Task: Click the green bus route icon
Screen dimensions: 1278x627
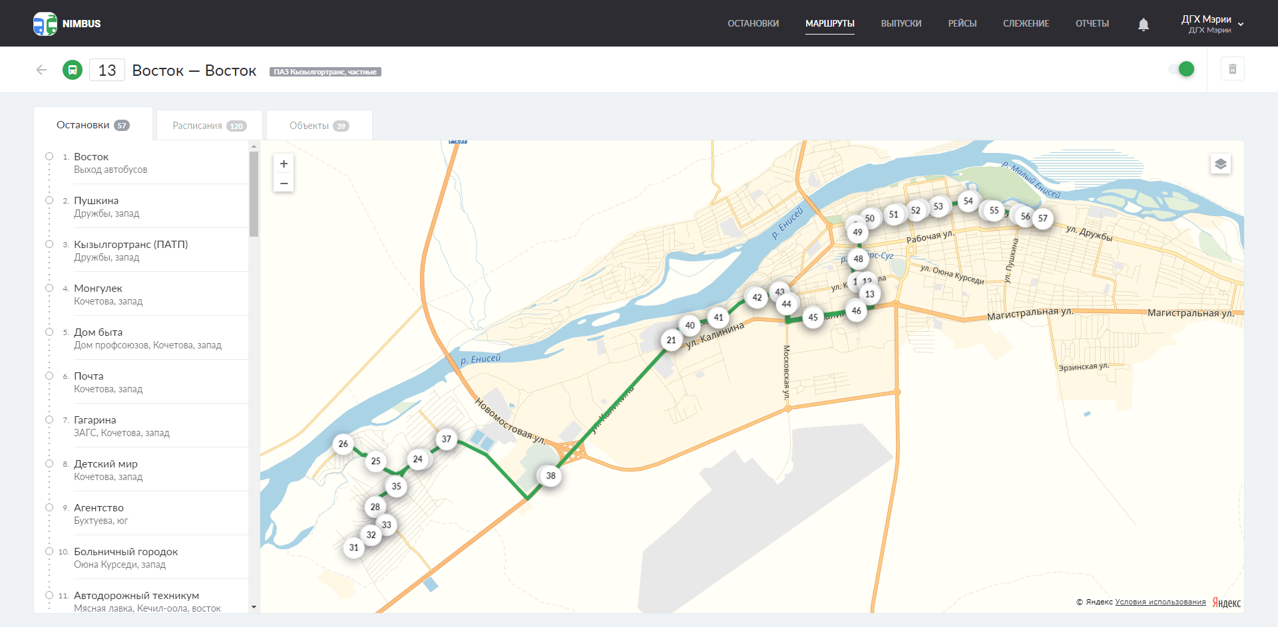Action: click(x=73, y=70)
